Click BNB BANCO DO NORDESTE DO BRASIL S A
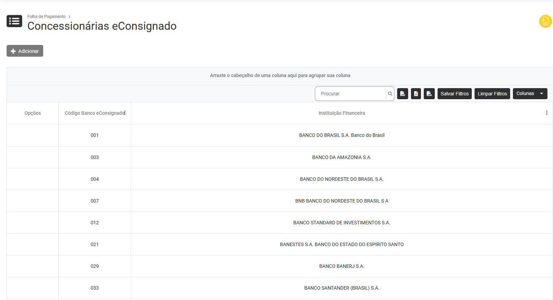 coord(342,201)
